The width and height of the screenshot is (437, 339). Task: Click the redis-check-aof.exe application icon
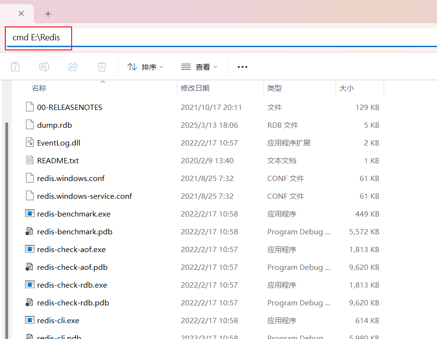(x=30, y=249)
